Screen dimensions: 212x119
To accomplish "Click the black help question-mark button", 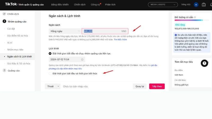I will pos(204,63).
